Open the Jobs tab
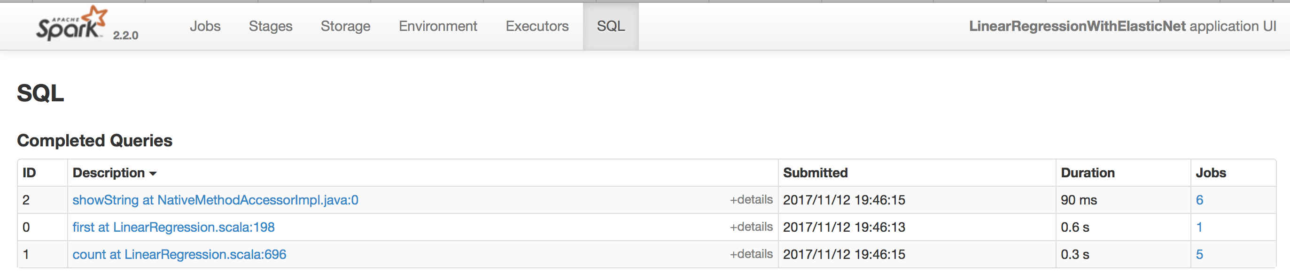 click(x=205, y=26)
